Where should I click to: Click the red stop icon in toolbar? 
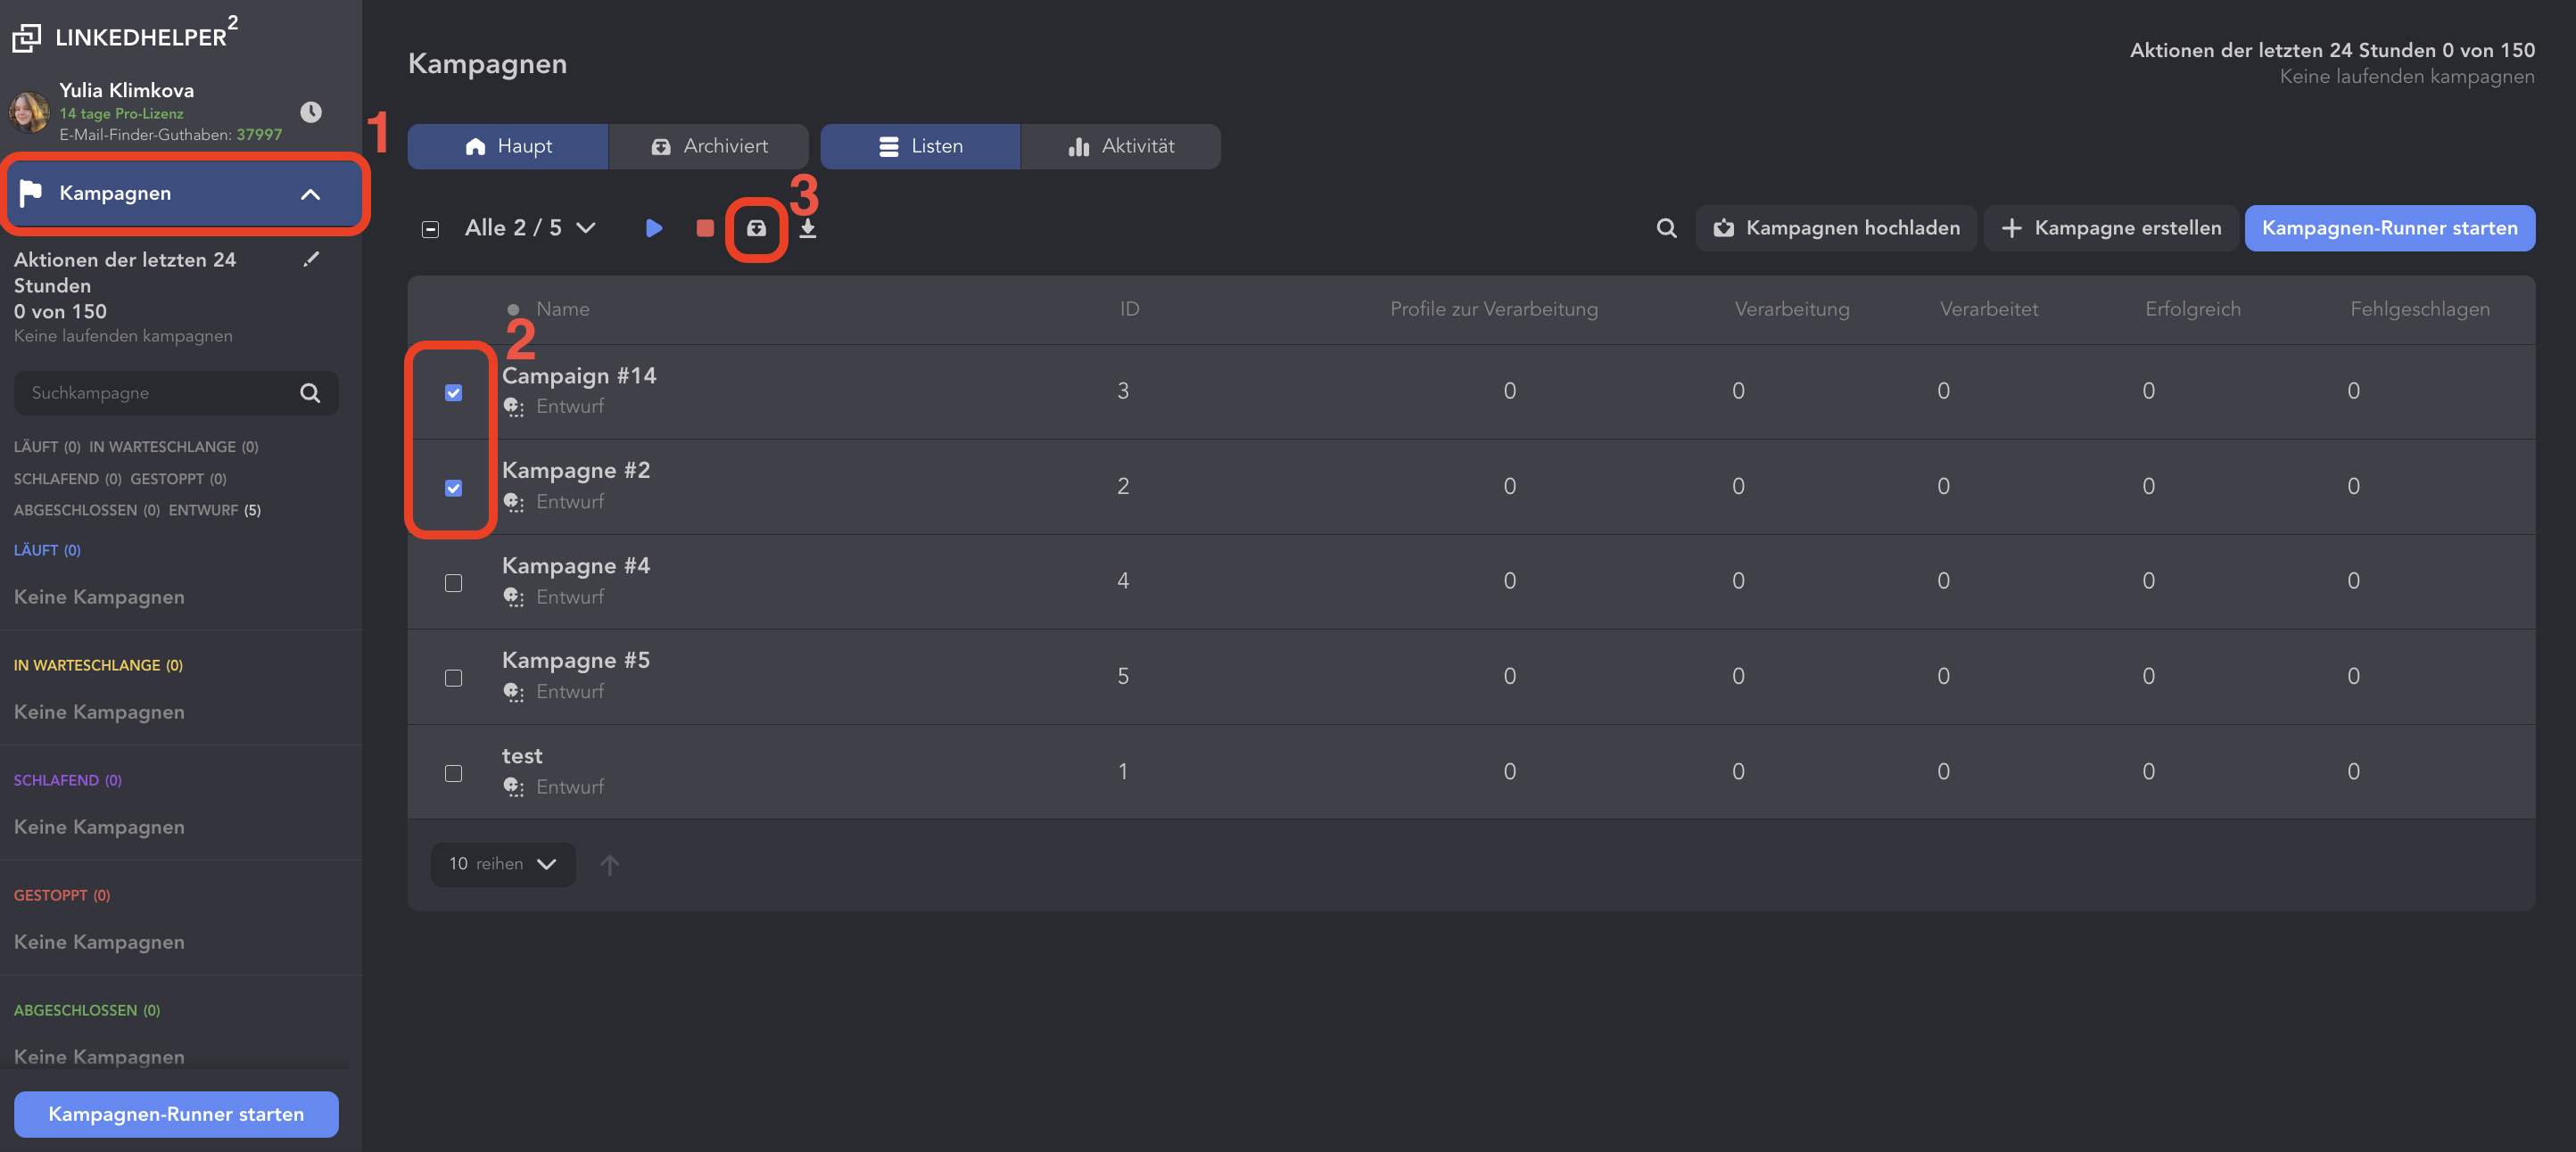[705, 228]
